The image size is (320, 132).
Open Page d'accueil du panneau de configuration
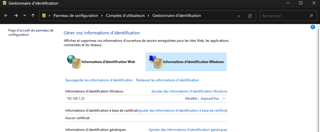click(x=31, y=32)
